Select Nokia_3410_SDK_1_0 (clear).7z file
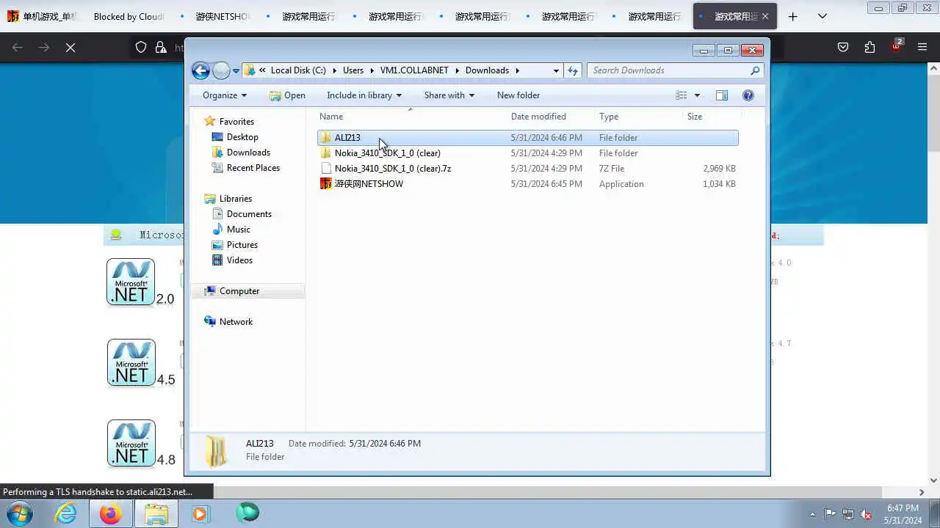Image resolution: width=940 pixels, height=528 pixels. (x=527, y=169)
